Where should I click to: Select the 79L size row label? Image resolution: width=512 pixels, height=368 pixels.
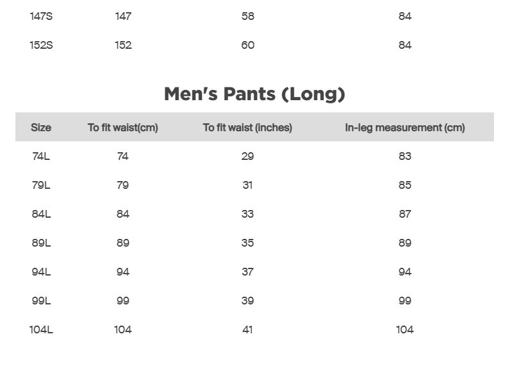coord(41,185)
